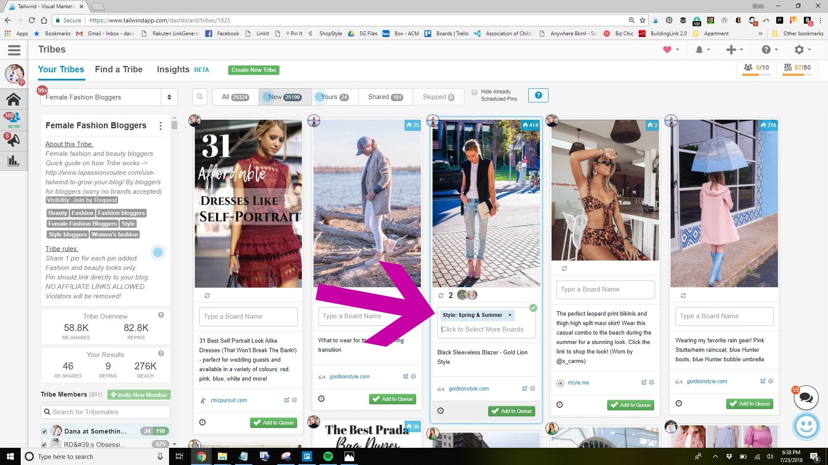This screenshot has width=828, height=465.
Task: Open the plus create menu
Action: click(734, 50)
